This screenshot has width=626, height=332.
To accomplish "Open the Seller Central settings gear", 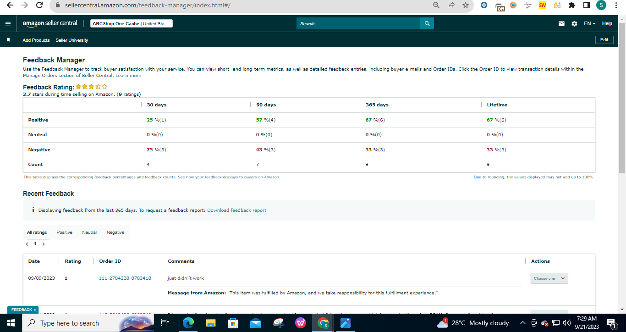I will coord(574,23).
